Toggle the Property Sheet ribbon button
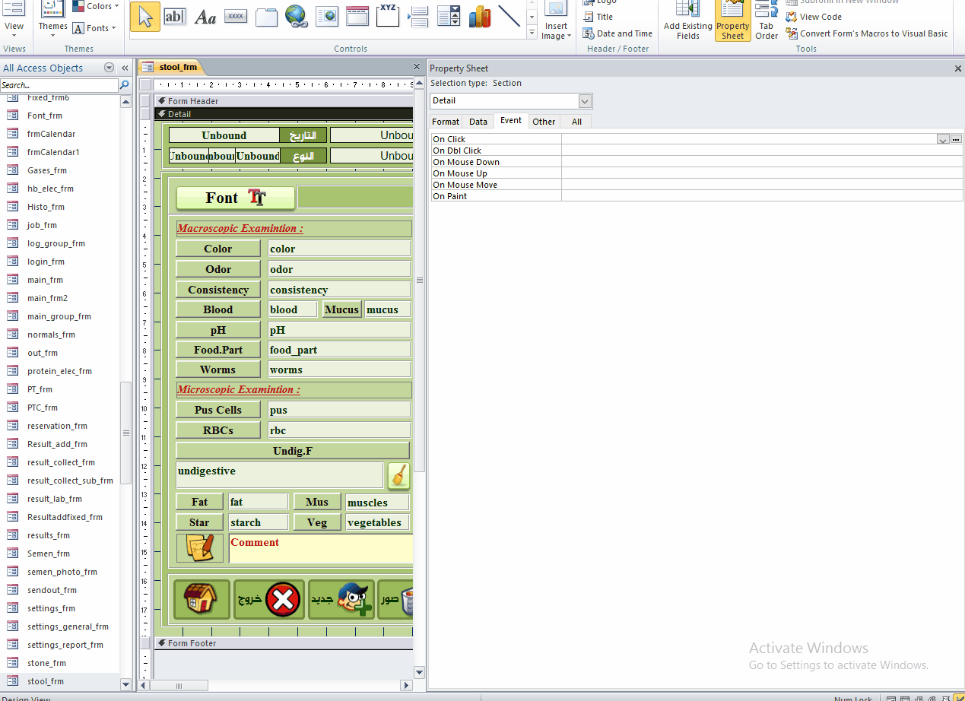 click(x=732, y=21)
